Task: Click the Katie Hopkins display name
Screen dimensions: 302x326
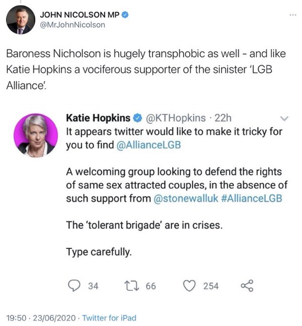Action: (98, 118)
